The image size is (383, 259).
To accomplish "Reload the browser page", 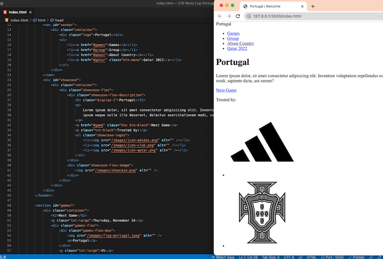I will 237,16.
